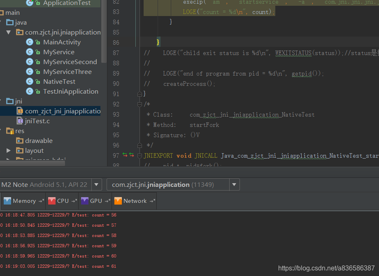379x276 pixels.
Task: Click line number 86 in gutter
Action: point(116,43)
